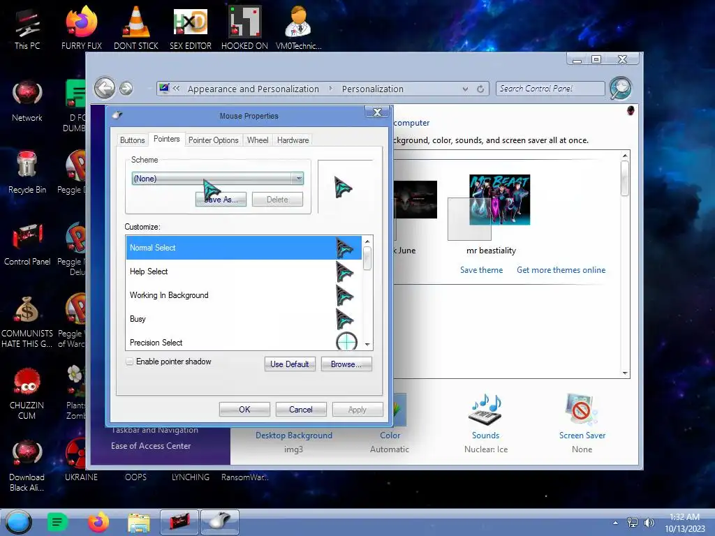
Task: Switch to the Hardware tab
Action: click(293, 140)
